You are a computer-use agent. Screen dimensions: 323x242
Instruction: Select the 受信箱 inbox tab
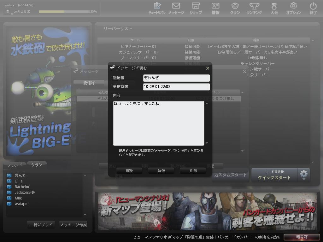[89, 83]
